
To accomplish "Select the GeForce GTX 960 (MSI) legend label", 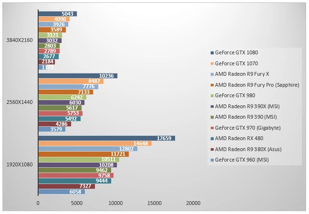I will [x=242, y=160].
